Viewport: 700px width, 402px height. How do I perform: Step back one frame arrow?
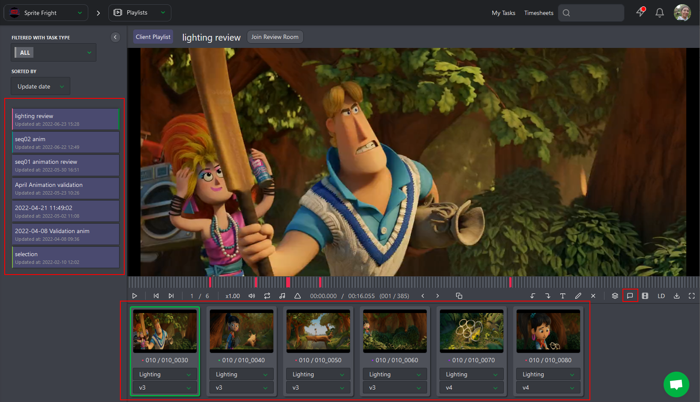click(x=423, y=296)
